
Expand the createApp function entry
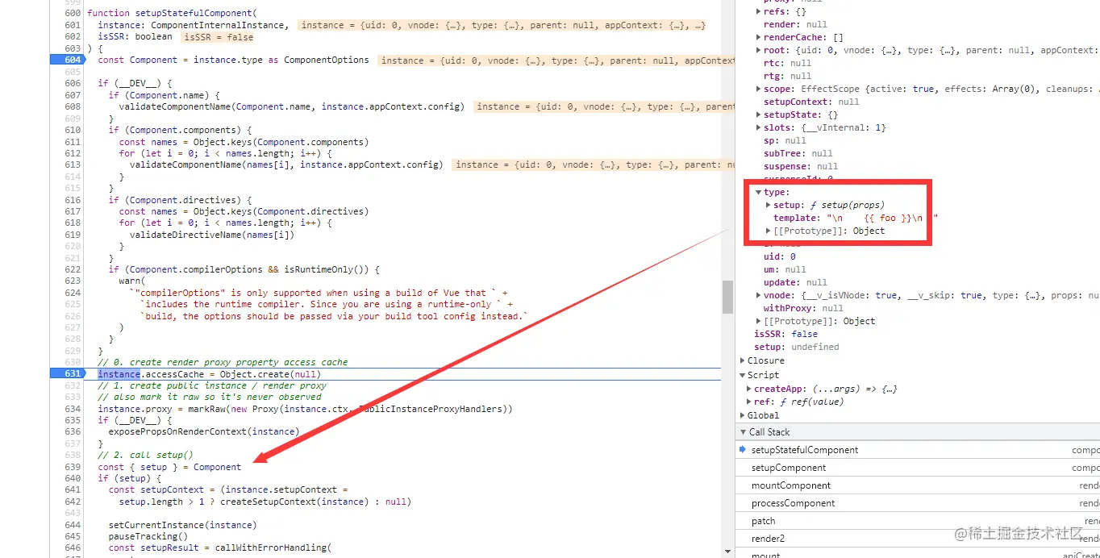(749, 389)
